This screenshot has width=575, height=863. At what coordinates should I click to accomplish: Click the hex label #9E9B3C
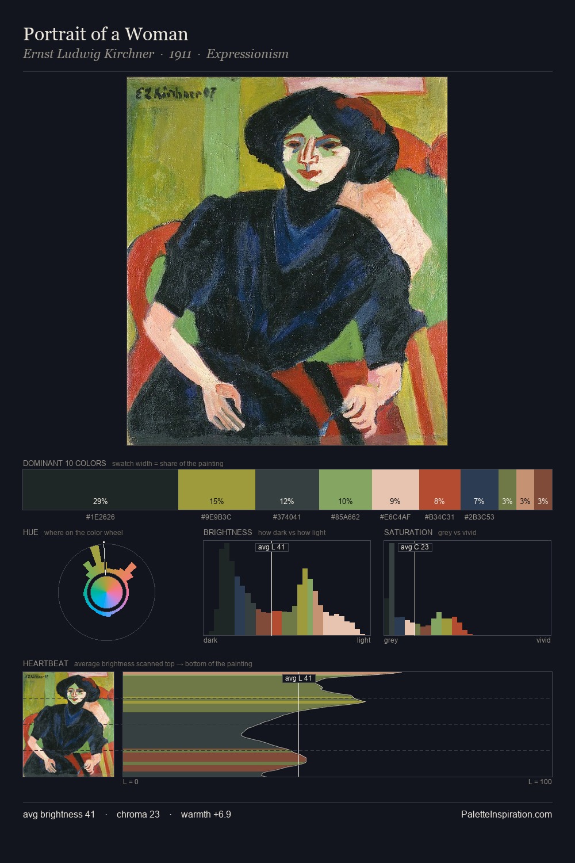pos(217,517)
